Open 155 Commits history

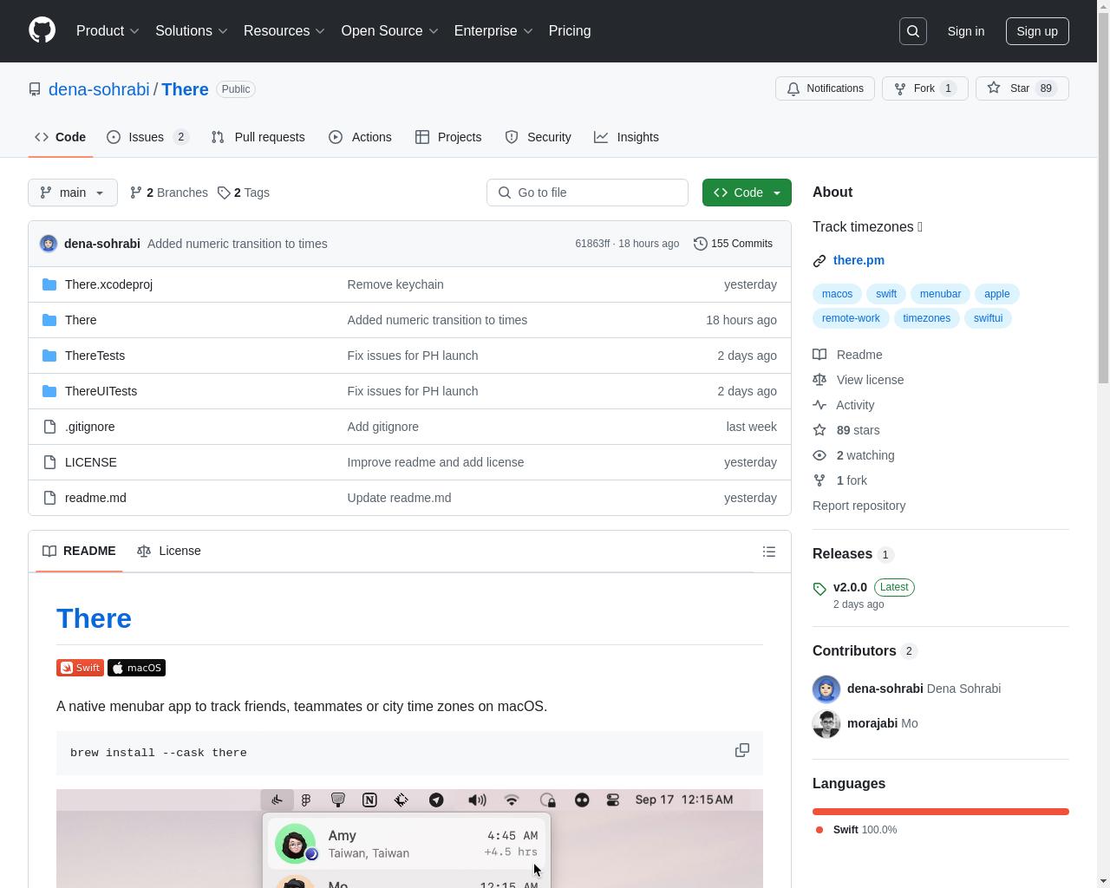[x=733, y=244]
